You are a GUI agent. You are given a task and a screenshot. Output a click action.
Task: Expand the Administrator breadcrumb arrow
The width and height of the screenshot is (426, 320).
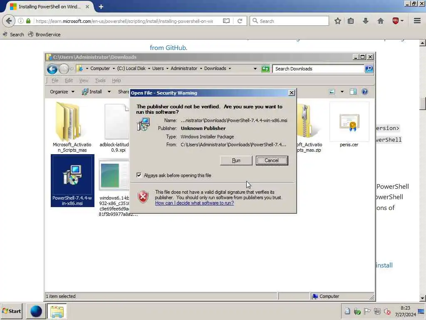201,69
